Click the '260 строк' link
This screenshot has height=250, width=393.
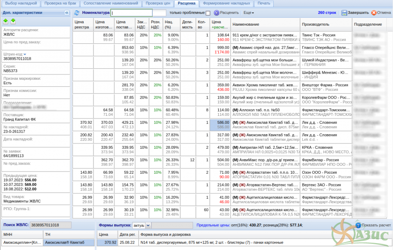click(x=327, y=13)
